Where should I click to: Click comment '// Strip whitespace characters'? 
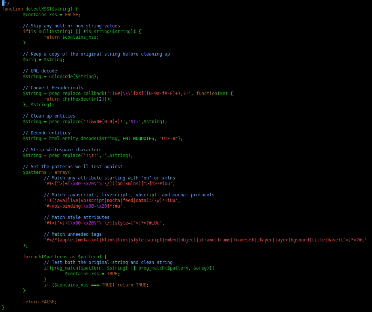(62, 149)
